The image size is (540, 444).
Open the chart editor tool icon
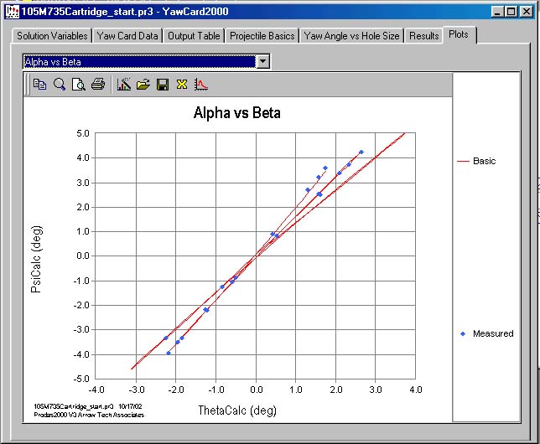click(x=124, y=84)
